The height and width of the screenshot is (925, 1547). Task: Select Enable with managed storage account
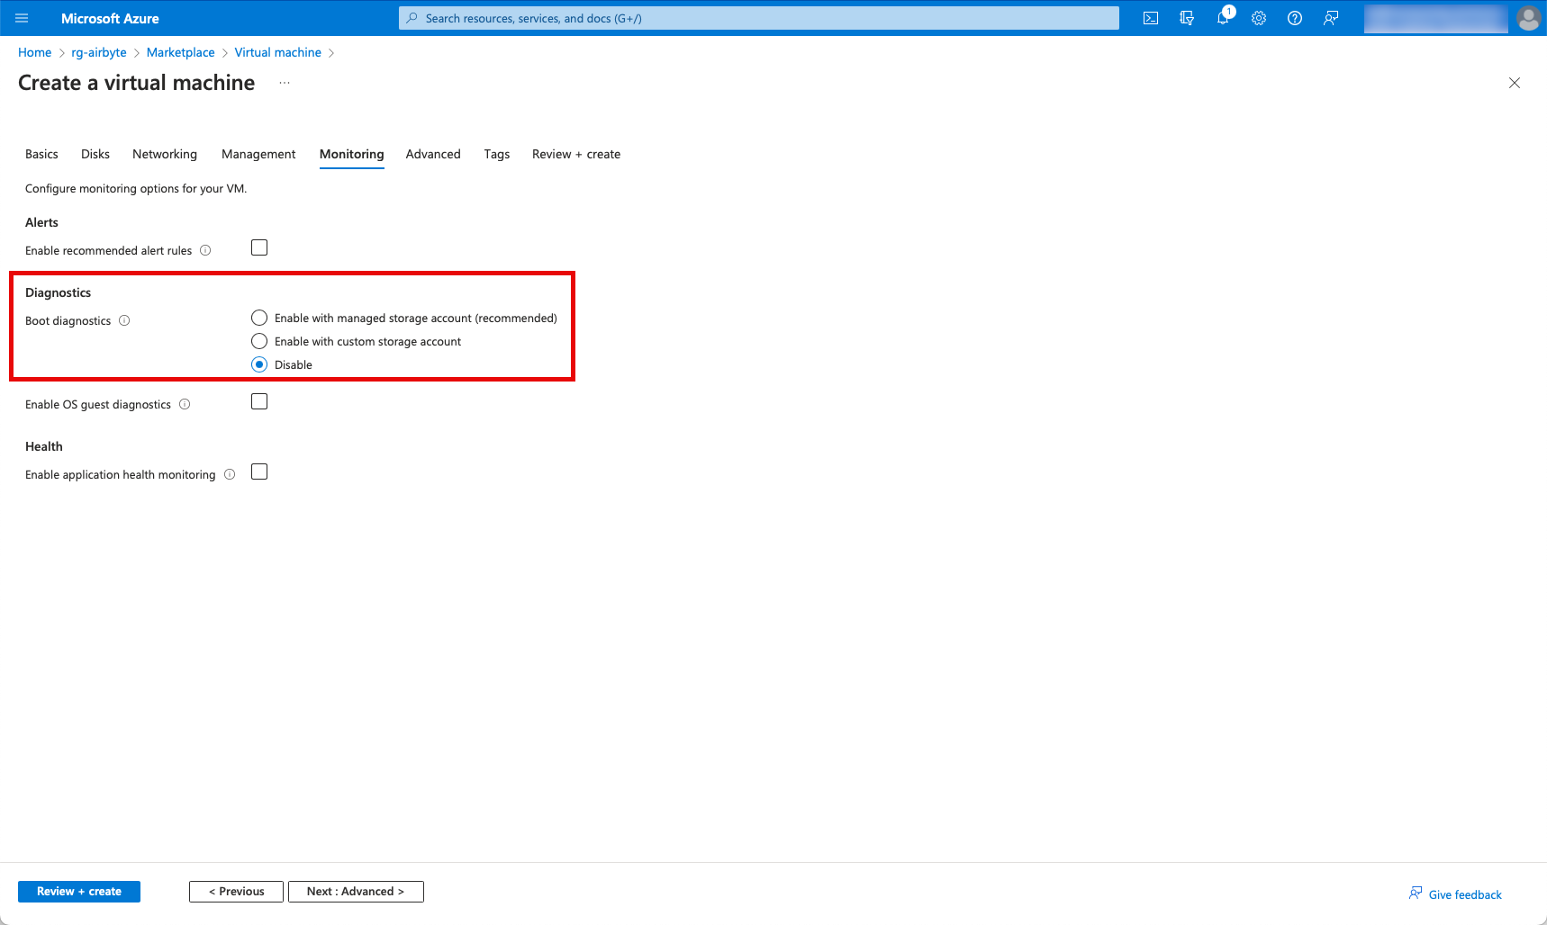click(x=259, y=318)
